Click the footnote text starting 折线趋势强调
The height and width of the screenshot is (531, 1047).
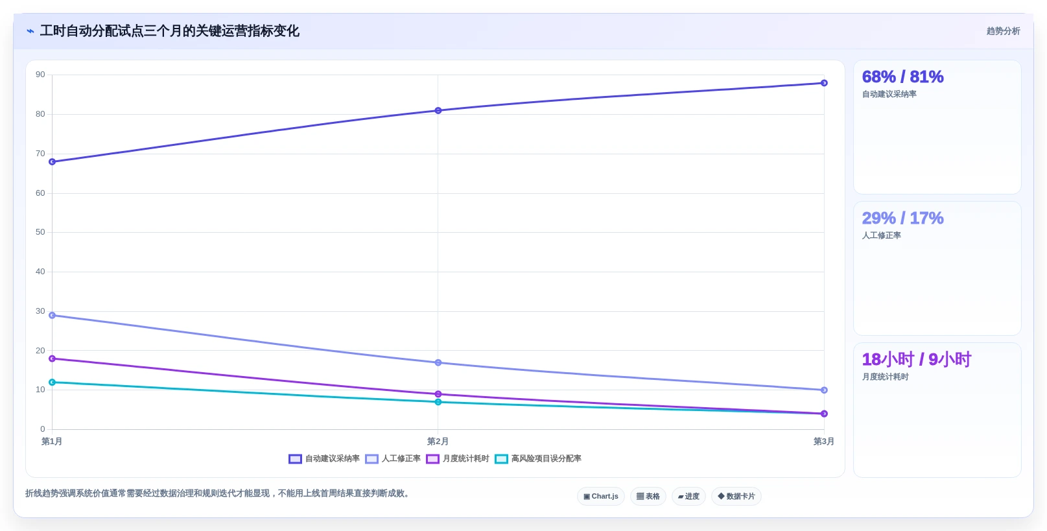[218, 493]
